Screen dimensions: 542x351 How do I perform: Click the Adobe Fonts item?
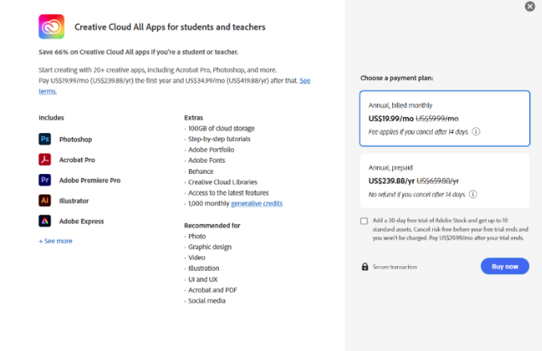click(207, 160)
